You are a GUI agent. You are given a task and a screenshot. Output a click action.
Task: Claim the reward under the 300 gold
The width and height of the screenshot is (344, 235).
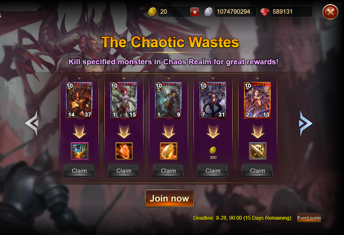213,171
